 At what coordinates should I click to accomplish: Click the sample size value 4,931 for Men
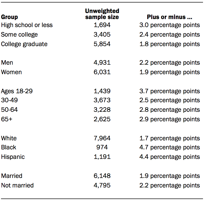click(x=102, y=63)
